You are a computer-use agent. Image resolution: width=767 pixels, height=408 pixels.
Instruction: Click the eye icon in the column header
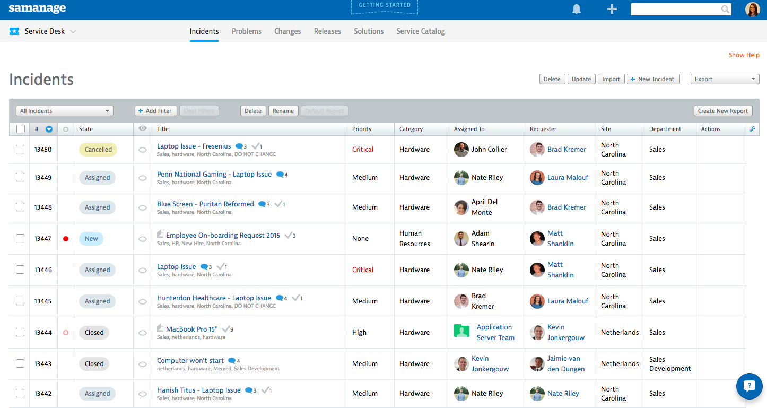tap(142, 128)
